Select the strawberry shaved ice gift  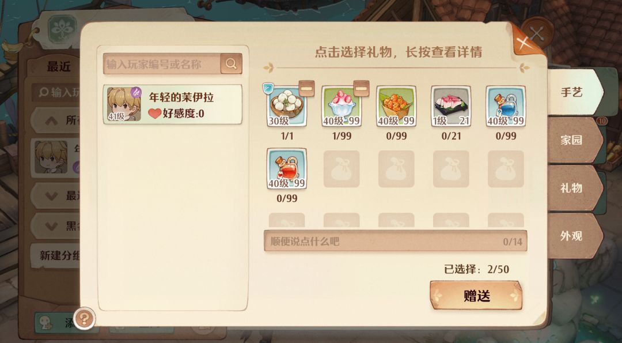(x=342, y=106)
